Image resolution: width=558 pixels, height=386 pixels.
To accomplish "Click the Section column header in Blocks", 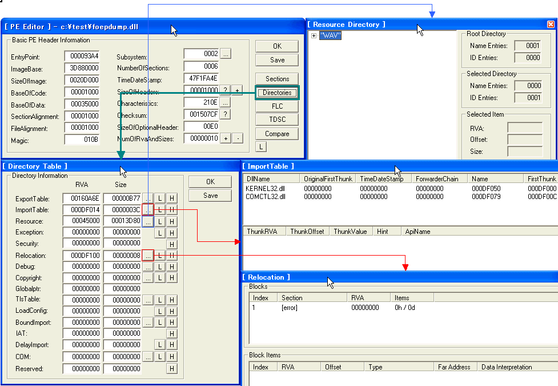I will (x=312, y=298).
